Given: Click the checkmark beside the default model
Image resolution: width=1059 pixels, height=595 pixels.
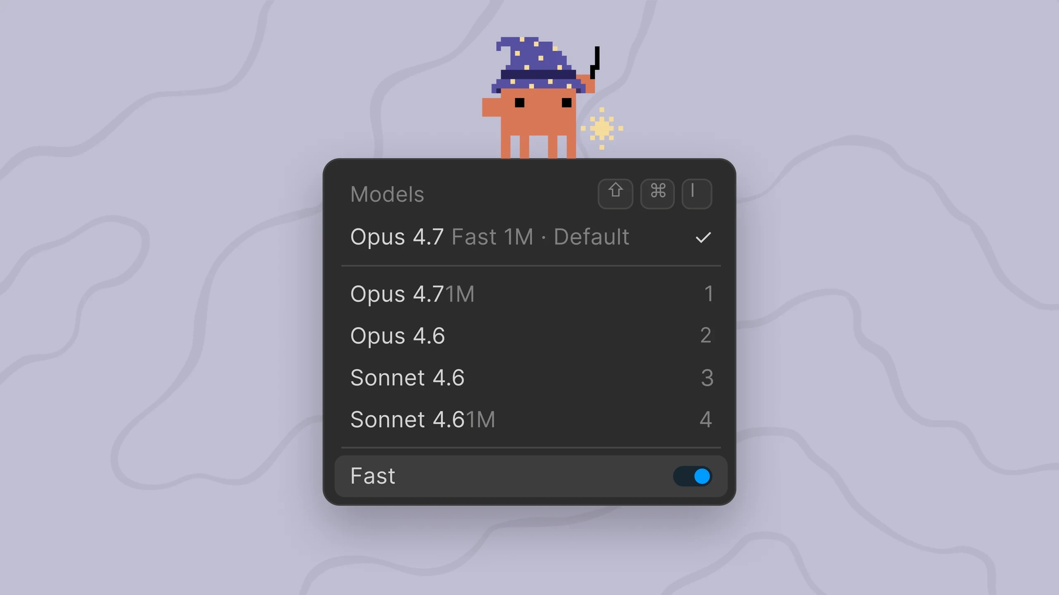Looking at the screenshot, I should tap(703, 238).
